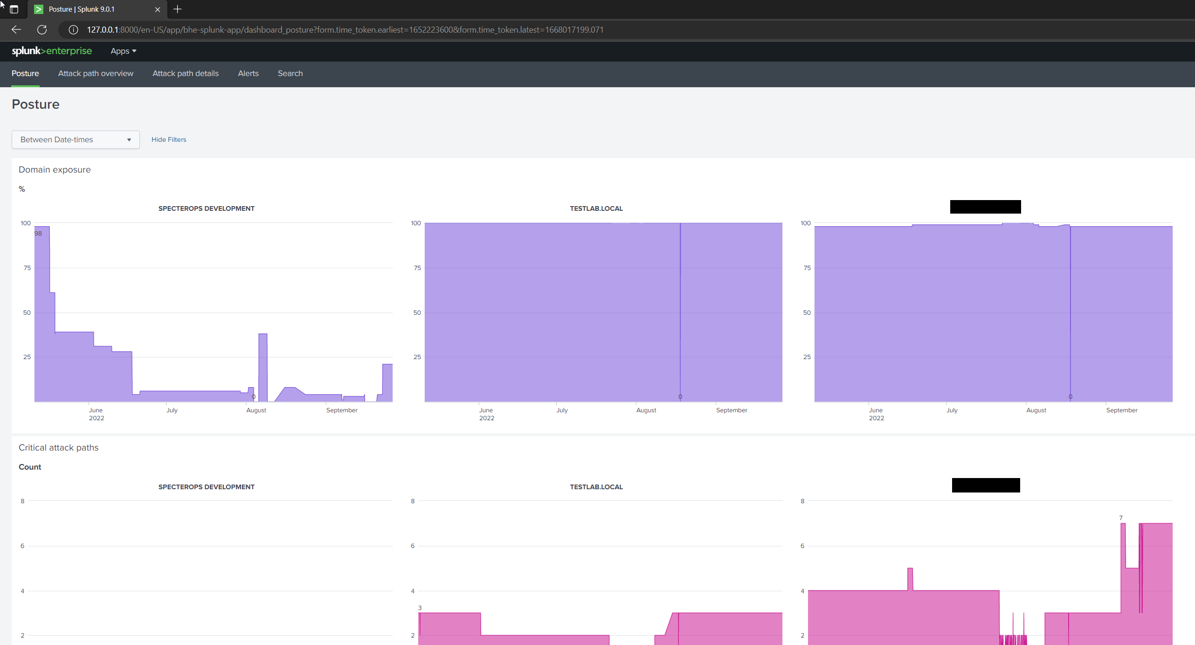Viewport: 1195px width, 645px height.
Task: Select the TESTLAB.LOCAL critical attack paths title
Action: pos(596,487)
